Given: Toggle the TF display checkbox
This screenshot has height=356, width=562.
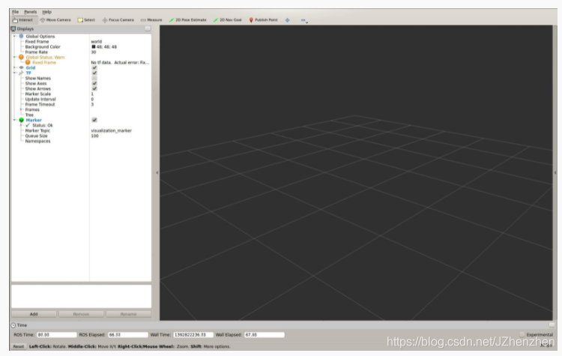Looking at the screenshot, I should 94,73.
